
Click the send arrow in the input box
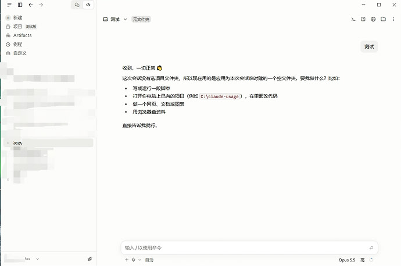371,247
